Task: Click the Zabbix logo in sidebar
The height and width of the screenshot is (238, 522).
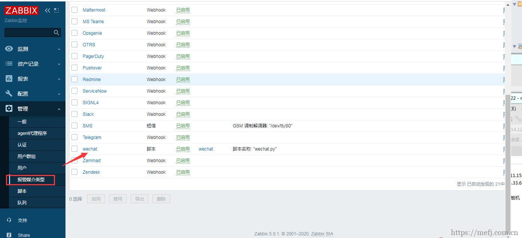Action: coord(21,10)
